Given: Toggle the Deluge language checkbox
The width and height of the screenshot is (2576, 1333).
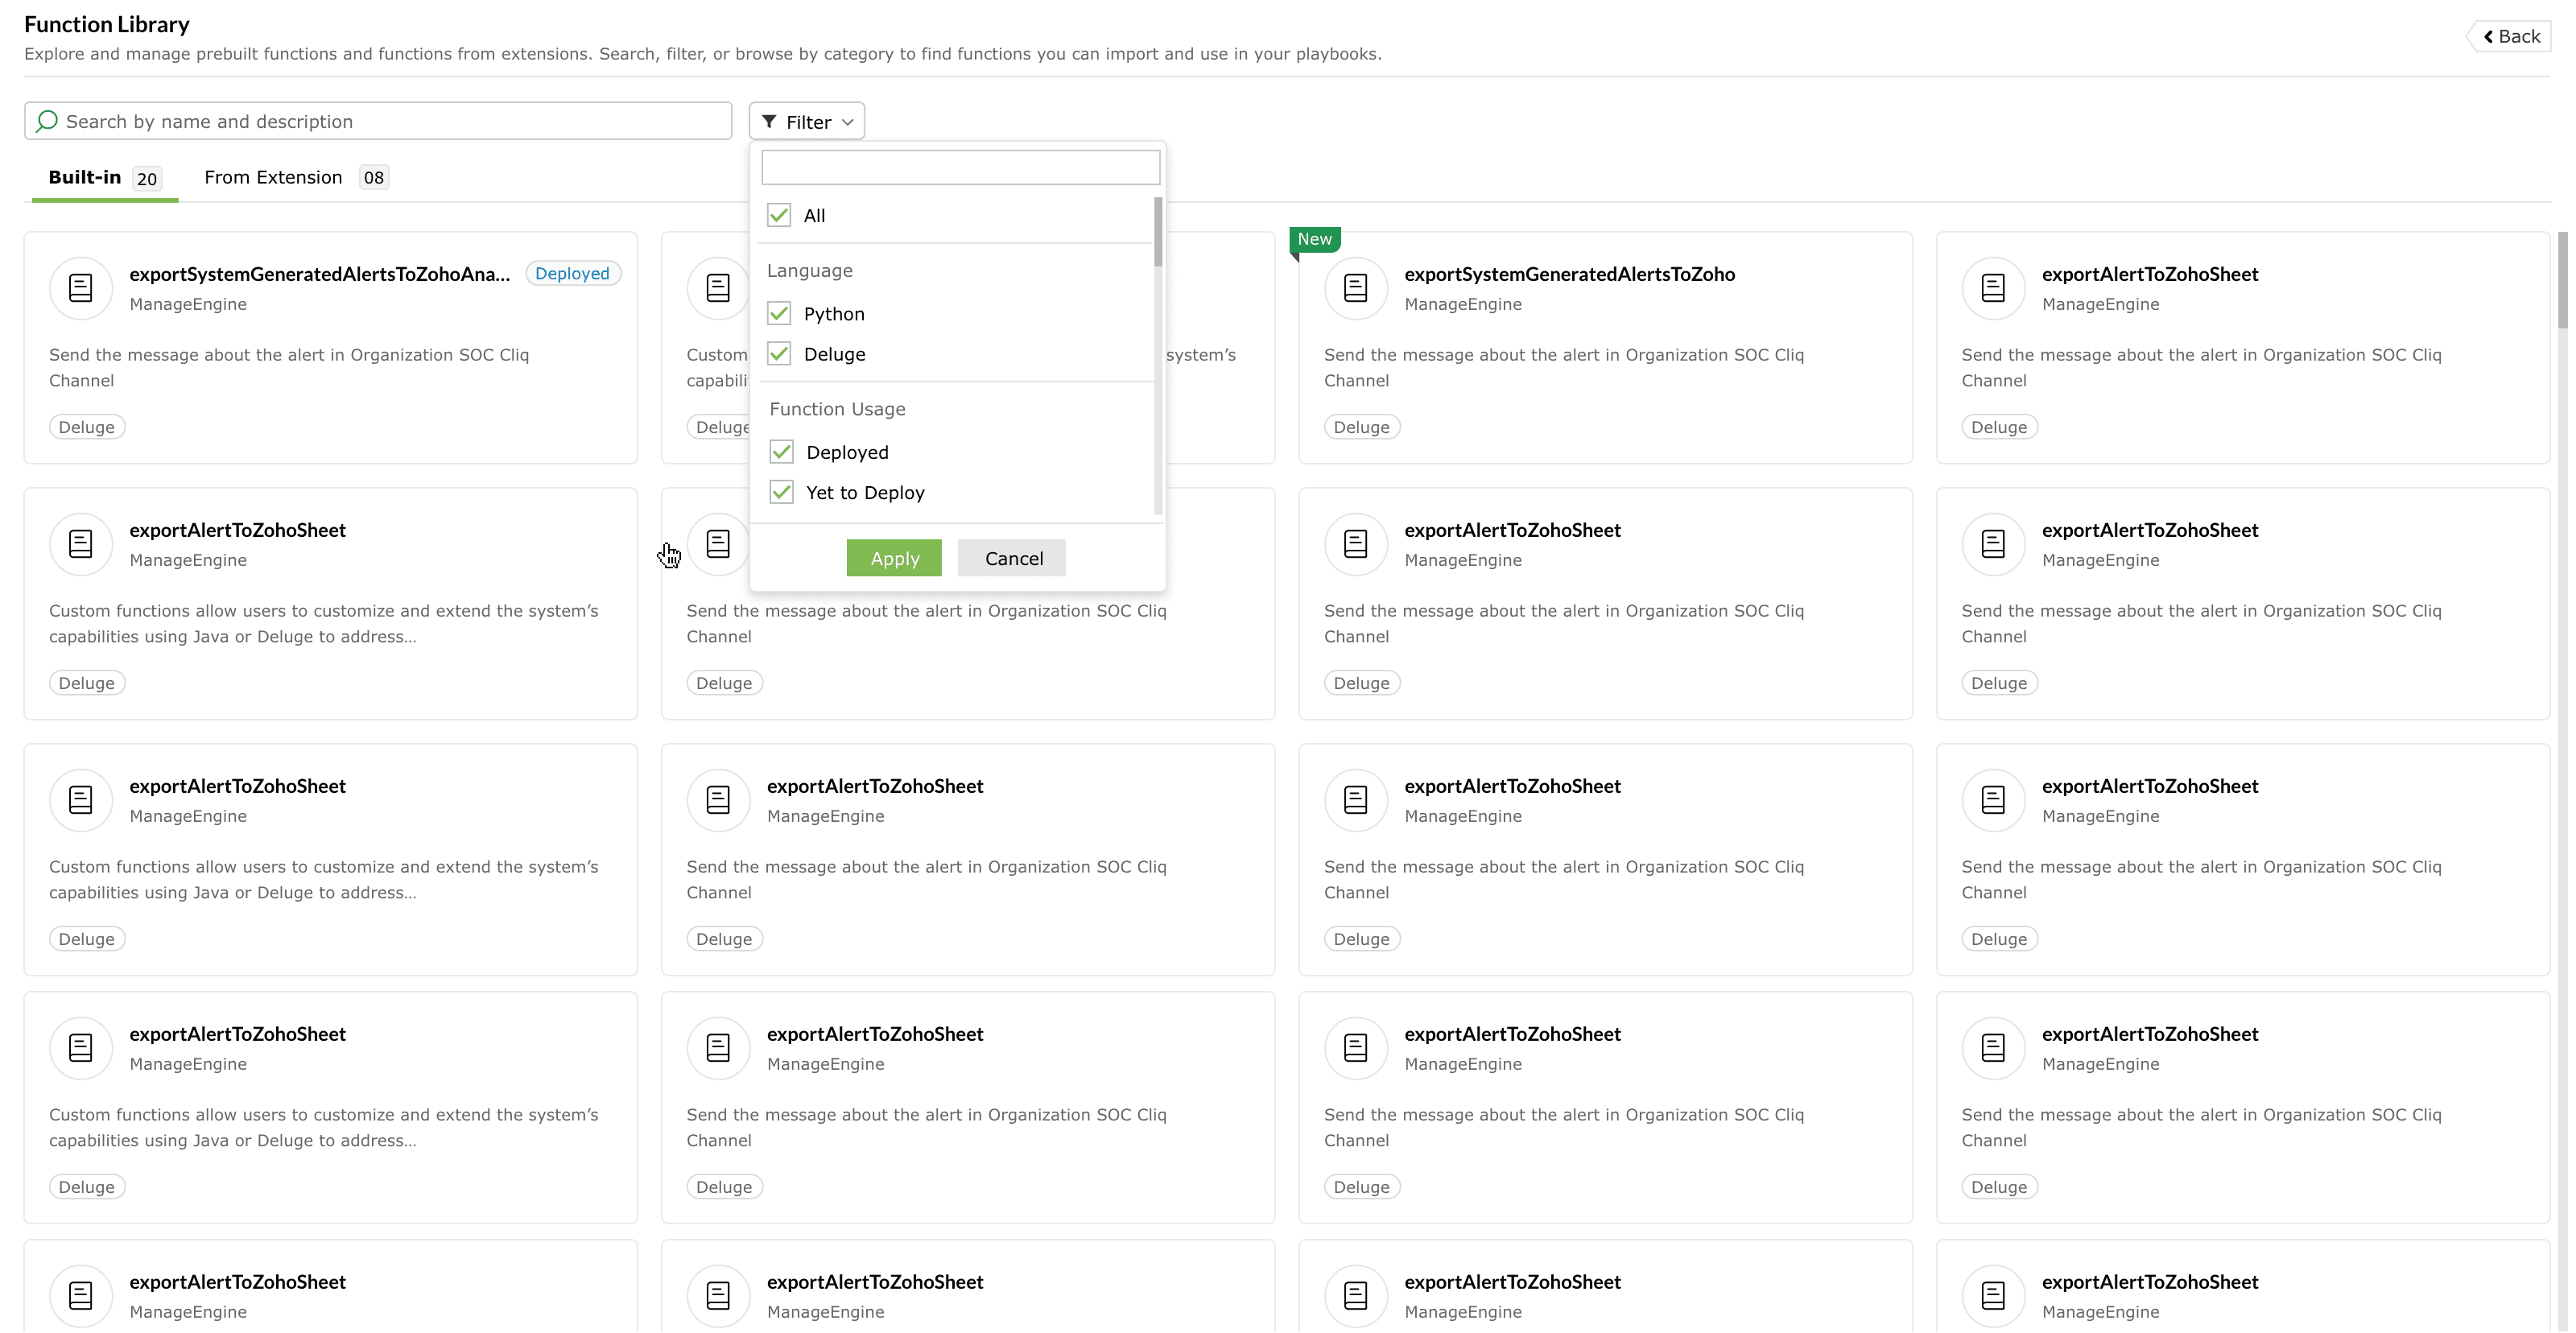Looking at the screenshot, I should pos(779,354).
